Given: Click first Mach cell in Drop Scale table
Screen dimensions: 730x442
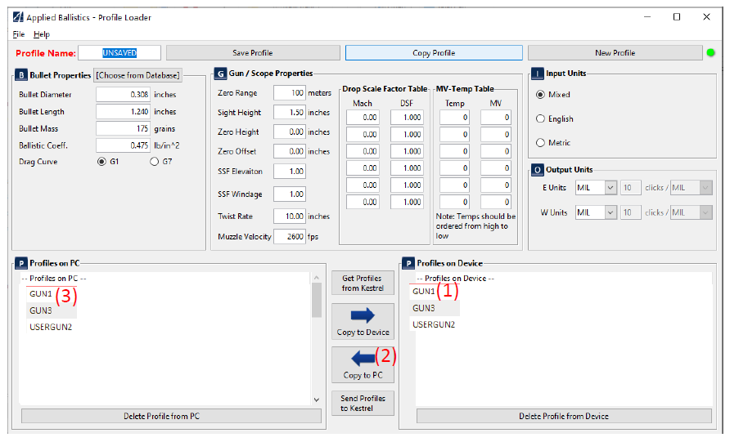Looking at the screenshot, I should tap(363, 118).
